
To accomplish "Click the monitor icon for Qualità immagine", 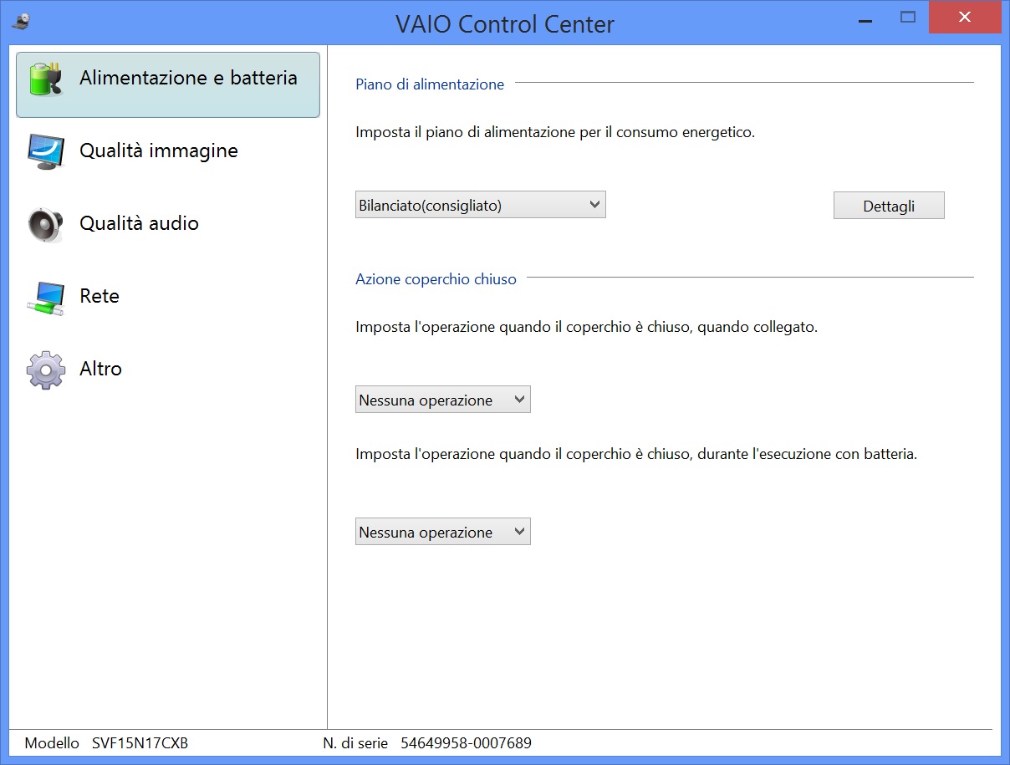I will tap(46, 151).
